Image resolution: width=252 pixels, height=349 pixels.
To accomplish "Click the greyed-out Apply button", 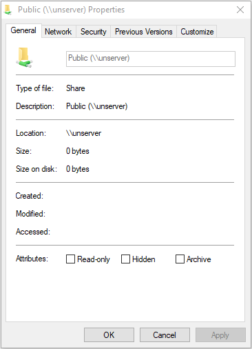I will click(x=220, y=335).
